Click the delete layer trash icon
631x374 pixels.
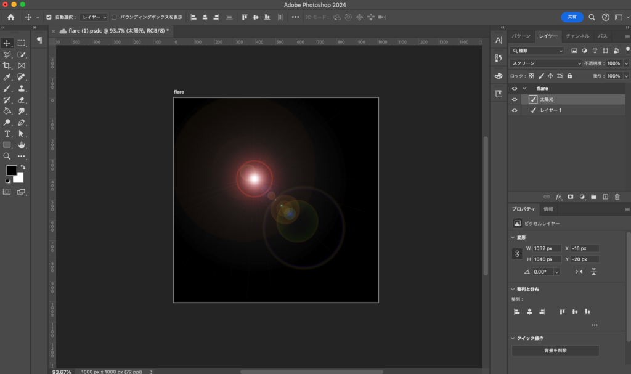(617, 197)
